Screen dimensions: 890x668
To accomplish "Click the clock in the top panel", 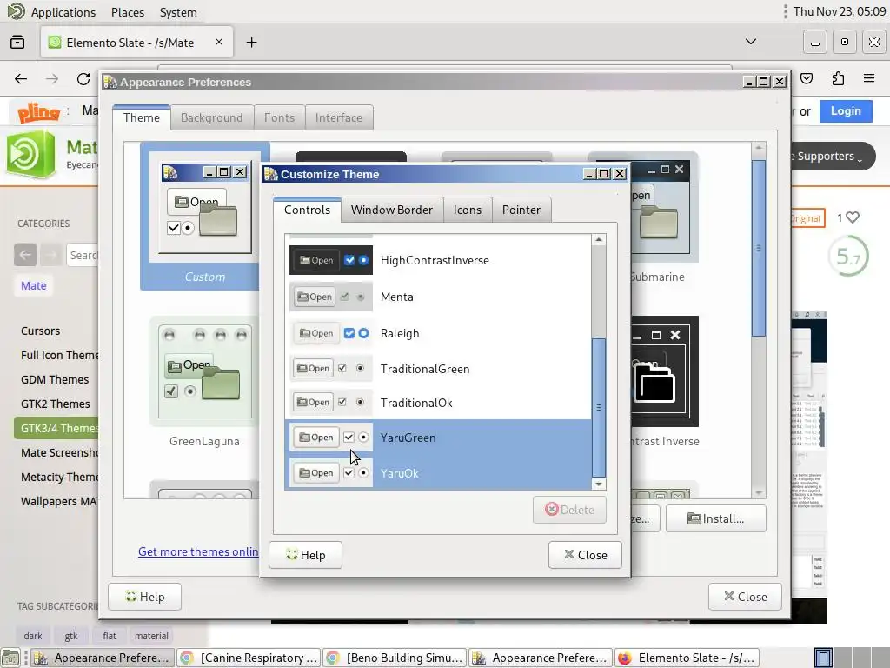I will (x=840, y=11).
